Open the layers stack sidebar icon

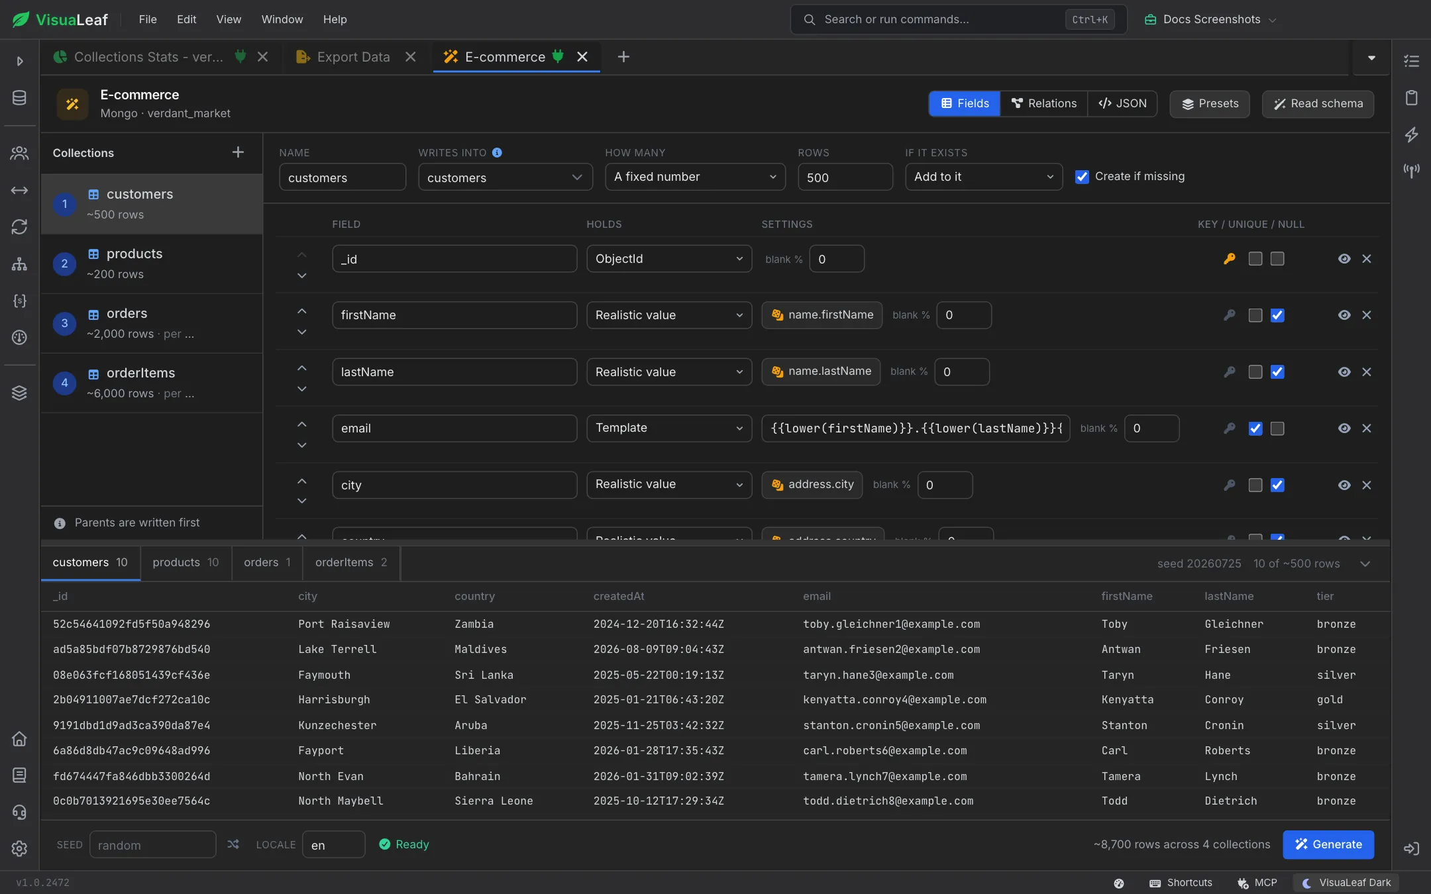[x=19, y=393]
